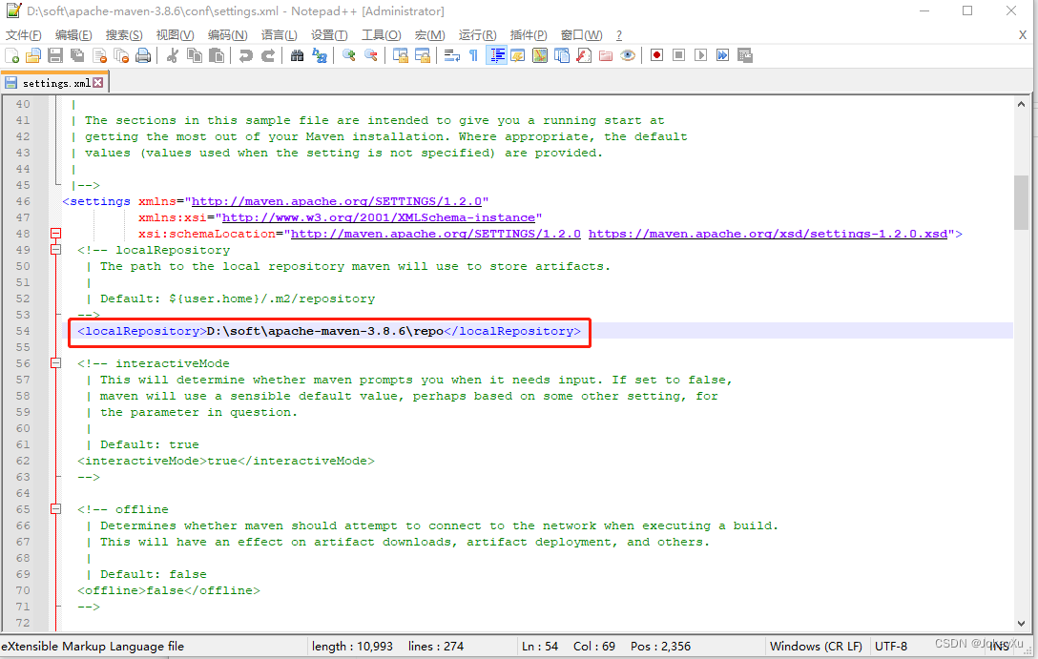The image size is (1038, 659).
Task: Open Find using the binoculars icon
Action: click(x=298, y=55)
